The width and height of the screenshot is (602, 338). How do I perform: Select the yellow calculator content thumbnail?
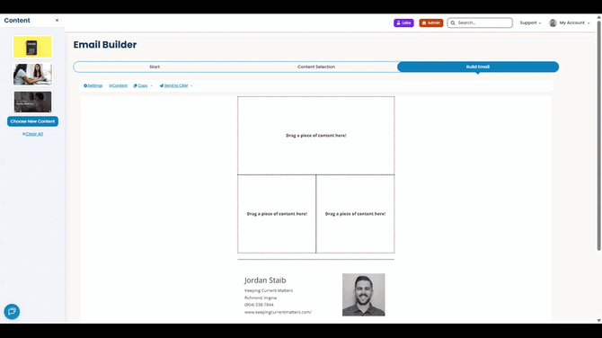click(x=32, y=47)
